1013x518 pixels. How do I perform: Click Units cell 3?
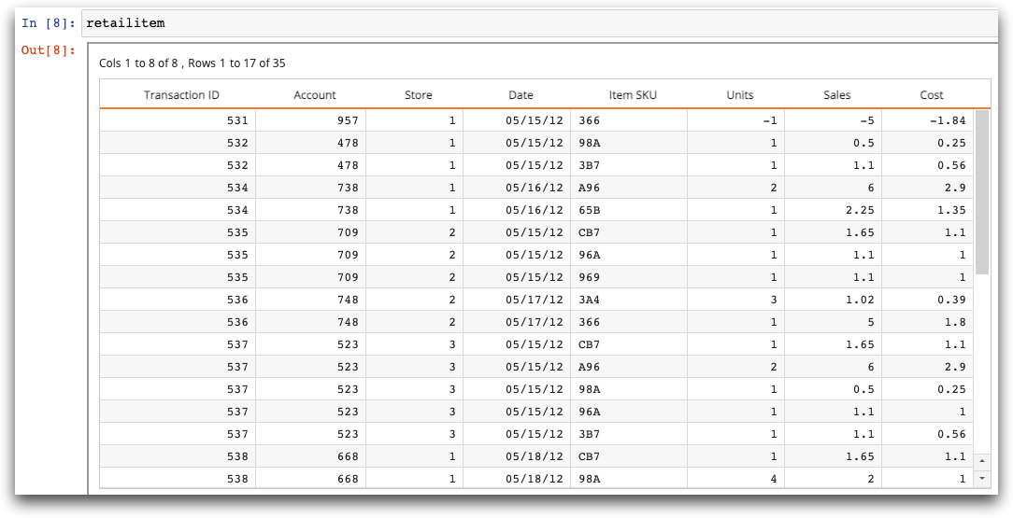click(735, 300)
